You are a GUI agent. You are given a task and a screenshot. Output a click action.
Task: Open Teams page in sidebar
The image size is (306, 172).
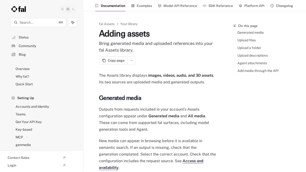click(x=21, y=114)
